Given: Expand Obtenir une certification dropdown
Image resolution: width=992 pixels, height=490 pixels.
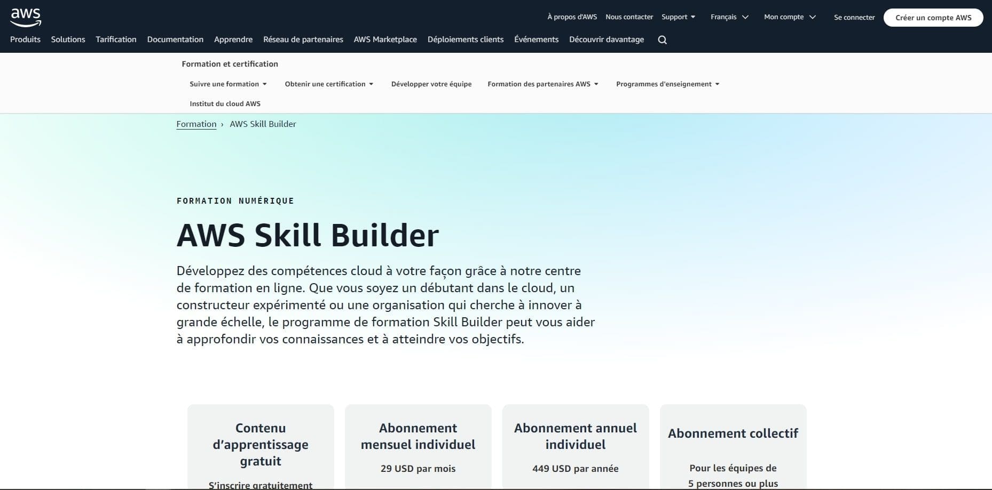Looking at the screenshot, I should coord(329,84).
